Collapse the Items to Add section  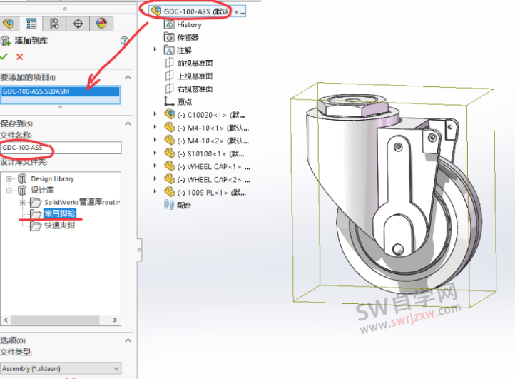(128, 77)
